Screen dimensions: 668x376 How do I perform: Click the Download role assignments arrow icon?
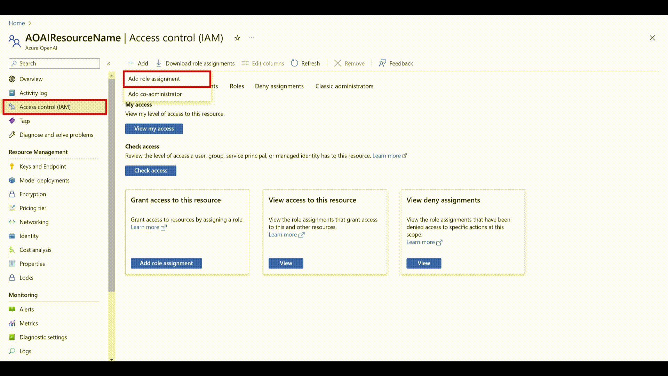point(159,63)
